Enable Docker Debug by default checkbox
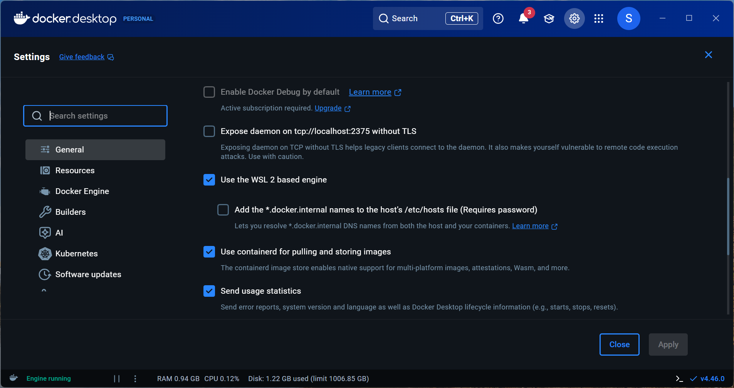Viewport: 734px width, 388px height. pyautogui.click(x=209, y=92)
